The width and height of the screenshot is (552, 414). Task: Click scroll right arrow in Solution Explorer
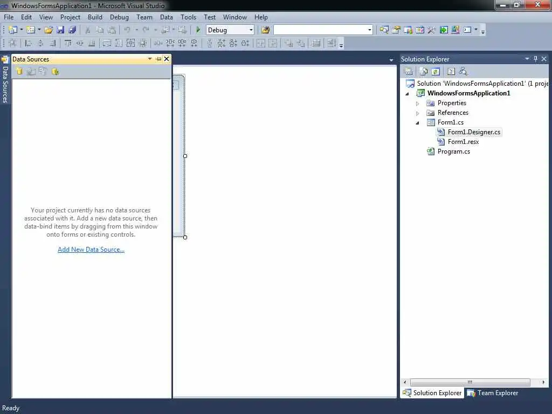tap(543, 382)
